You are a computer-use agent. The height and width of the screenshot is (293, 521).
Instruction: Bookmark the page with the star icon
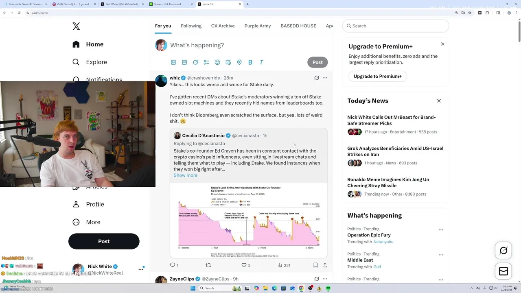pyautogui.click(x=469, y=13)
